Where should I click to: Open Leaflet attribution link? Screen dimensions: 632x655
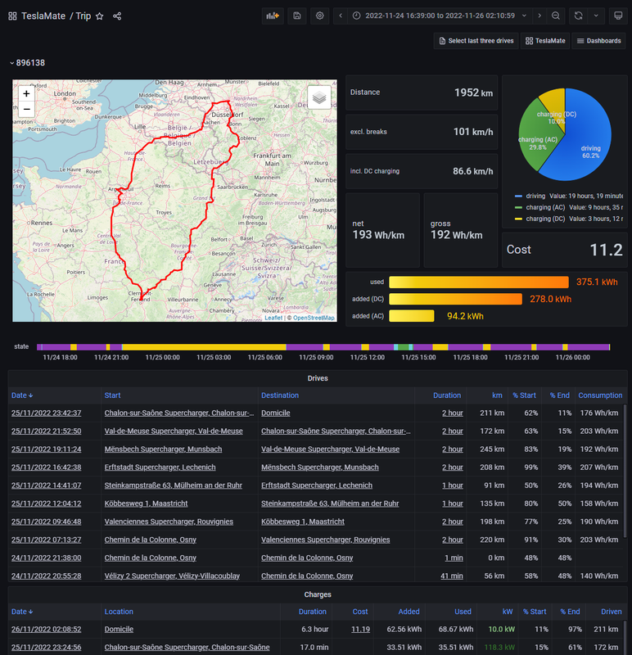click(x=273, y=318)
